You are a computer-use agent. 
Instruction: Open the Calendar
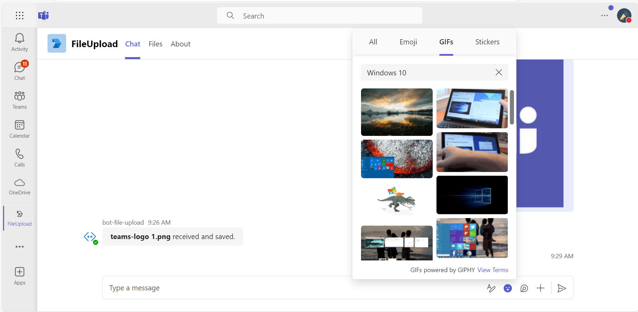(20, 129)
